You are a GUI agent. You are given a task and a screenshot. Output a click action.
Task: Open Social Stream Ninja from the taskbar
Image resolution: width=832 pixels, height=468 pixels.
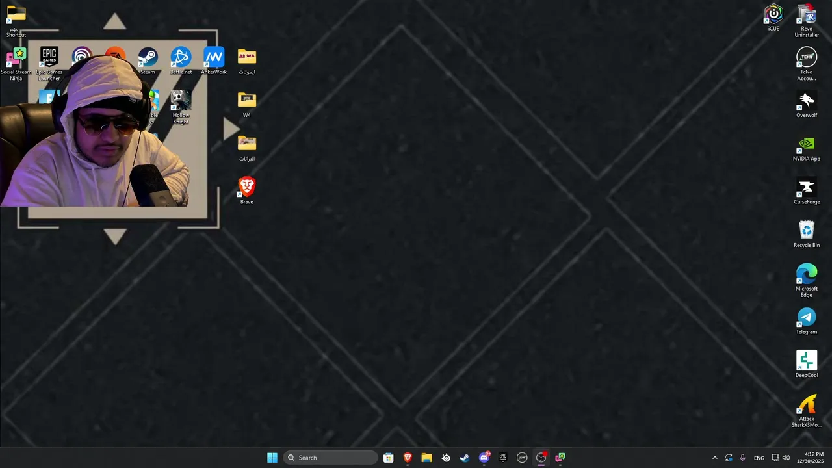pyautogui.click(x=560, y=458)
